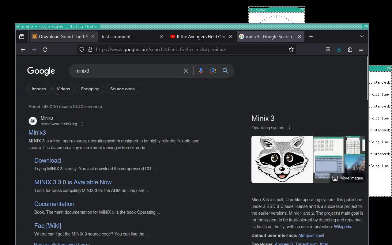This screenshot has width=392, height=245.
Task: Click the Minix 3 knowledge panel heading
Action: pos(263,119)
